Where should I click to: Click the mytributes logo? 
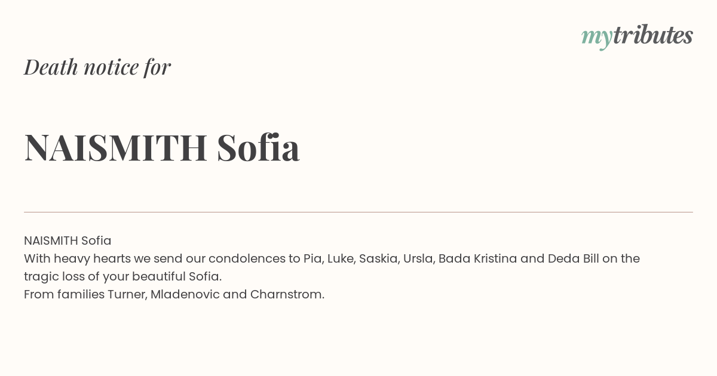pyautogui.click(x=637, y=36)
